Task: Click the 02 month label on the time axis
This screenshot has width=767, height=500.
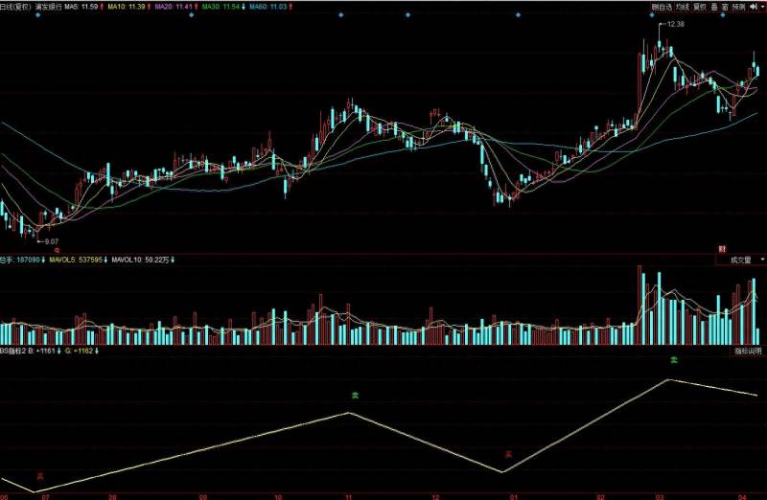Action: [601, 496]
